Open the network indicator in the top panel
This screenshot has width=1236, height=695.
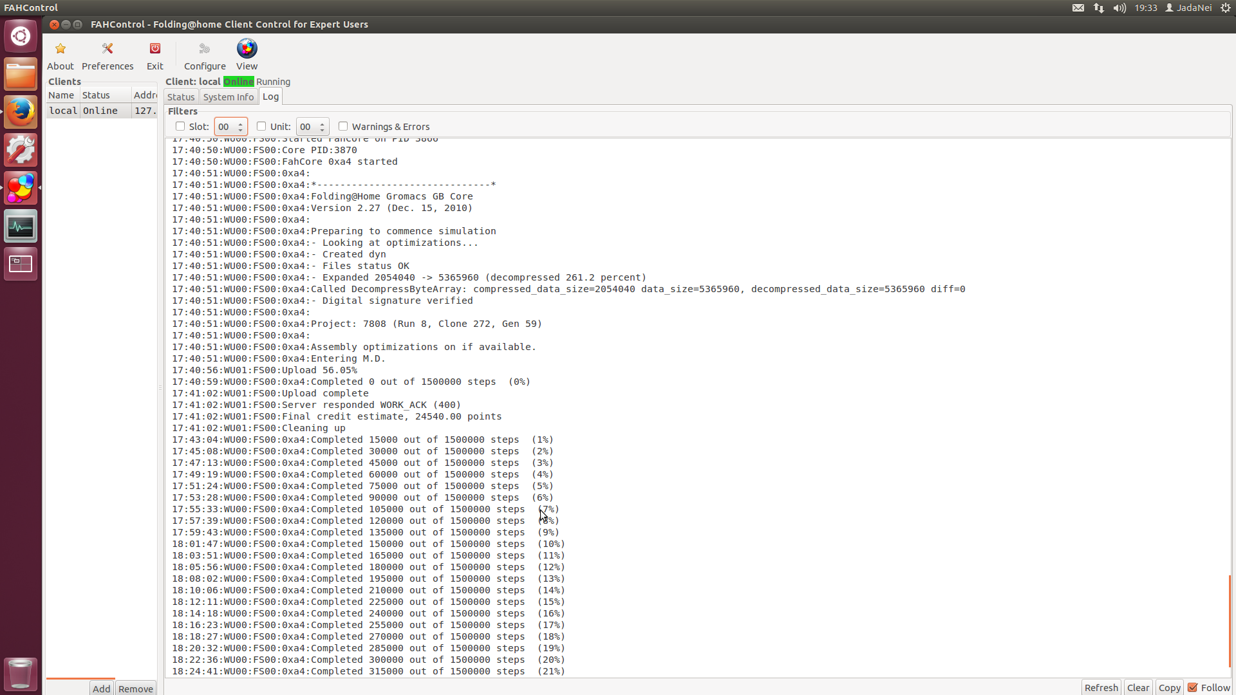1099,8
